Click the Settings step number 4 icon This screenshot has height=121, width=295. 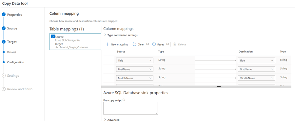click(4, 76)
